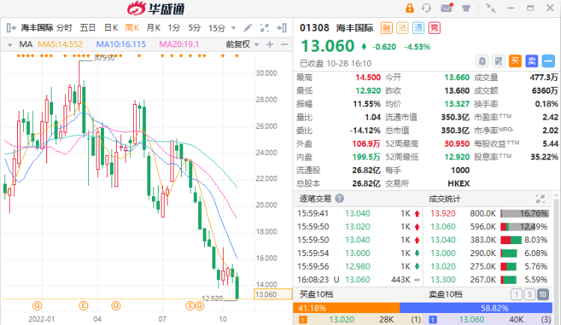Click the 沽 short-sell badge

click(x=402, y=28)
